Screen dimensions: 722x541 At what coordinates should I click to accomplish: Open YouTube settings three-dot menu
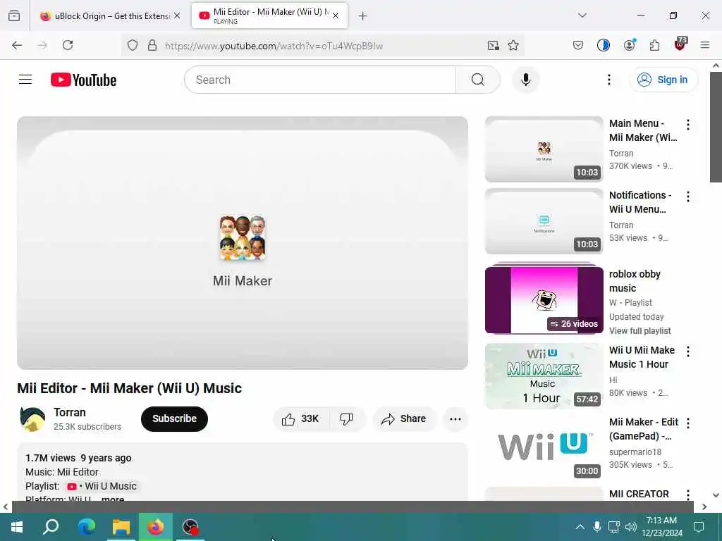click(x=608, y=80)
